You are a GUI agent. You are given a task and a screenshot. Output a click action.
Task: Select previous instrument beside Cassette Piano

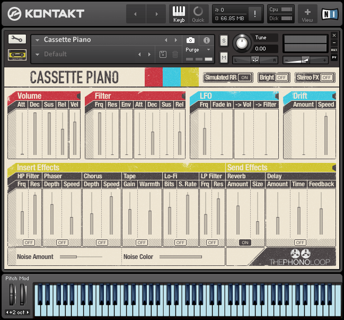pyautogui.click(x=166, y=40)
